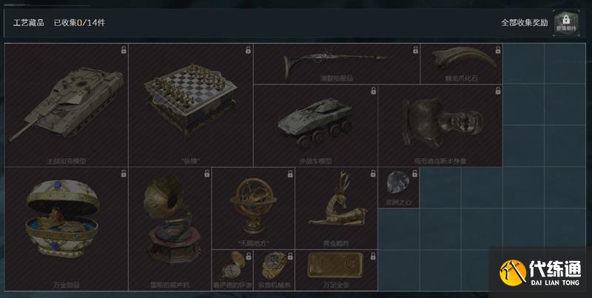Open the gramophone collectible item
This screenshot has width=592, height=298.
click(170, 229)
